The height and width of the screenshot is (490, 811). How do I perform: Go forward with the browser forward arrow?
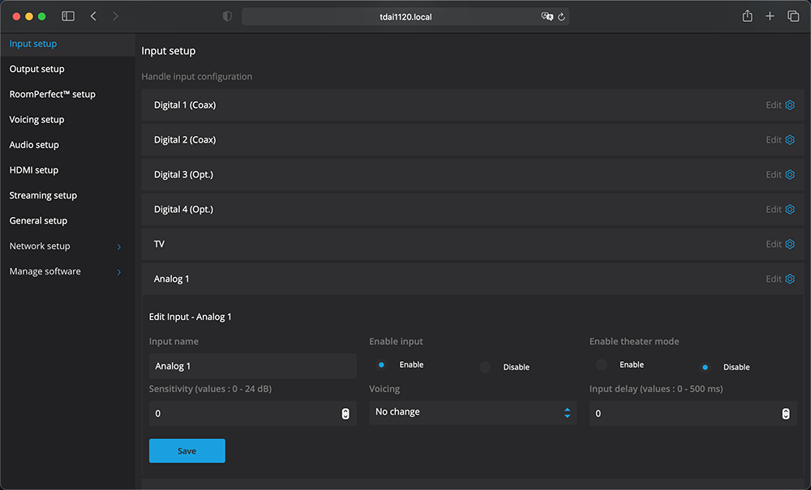point(115,16)
